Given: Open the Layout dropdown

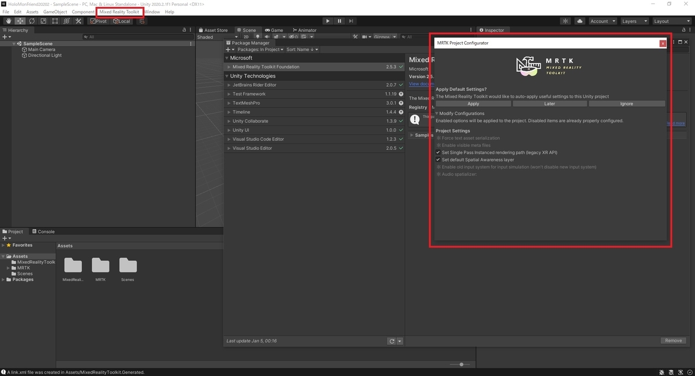Looking at the screenshot, I should coord(671,21).
